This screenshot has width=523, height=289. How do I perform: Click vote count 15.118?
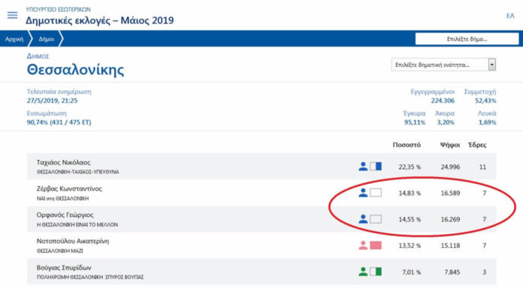[x=450, y=246]
